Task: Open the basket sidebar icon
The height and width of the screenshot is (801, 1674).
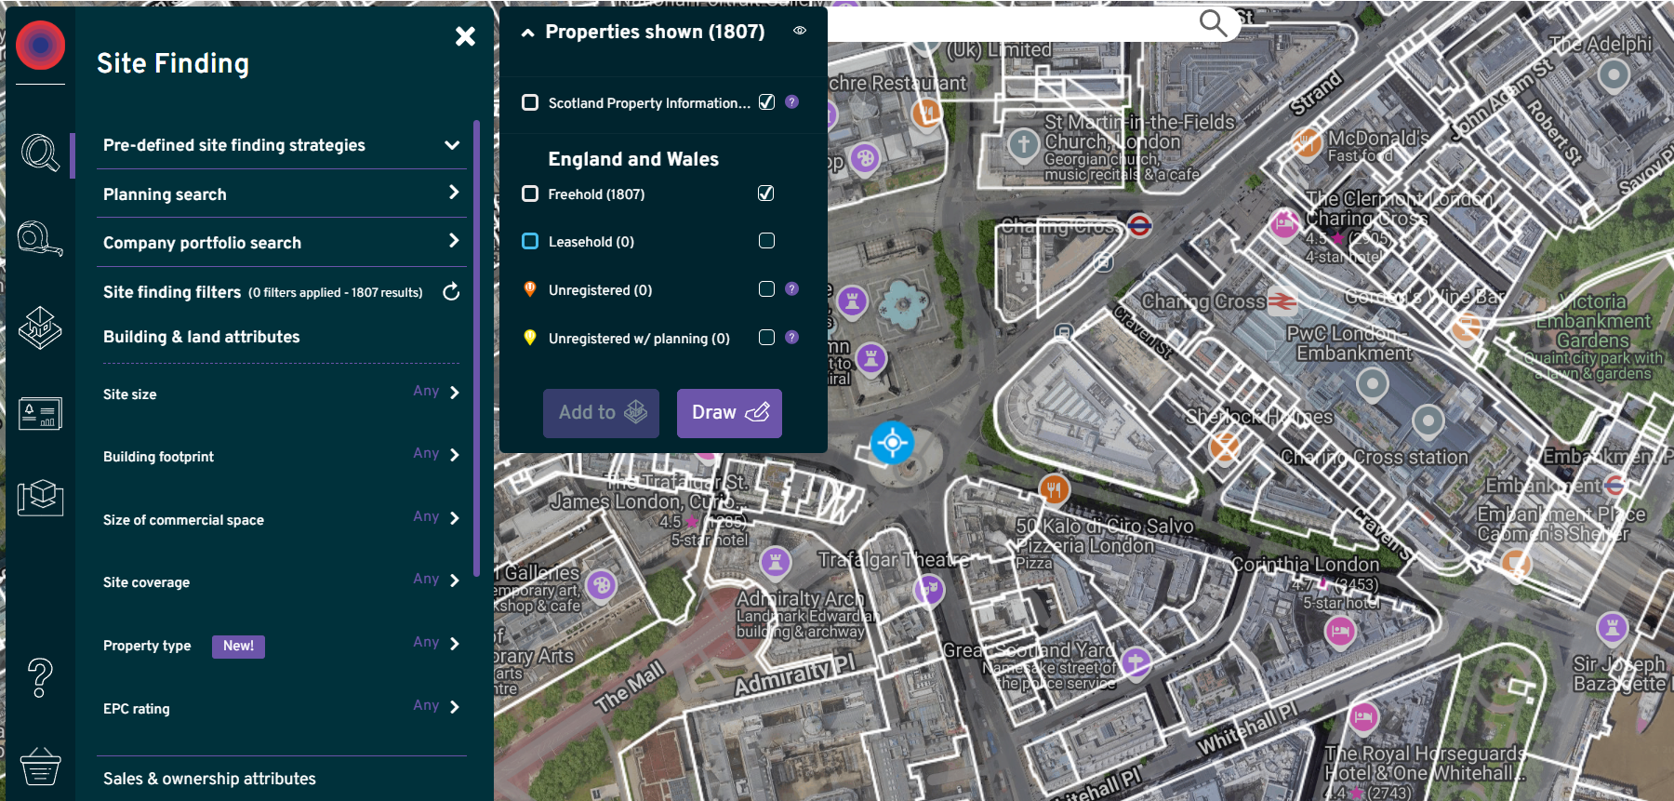Action: (x=40, y=766)
